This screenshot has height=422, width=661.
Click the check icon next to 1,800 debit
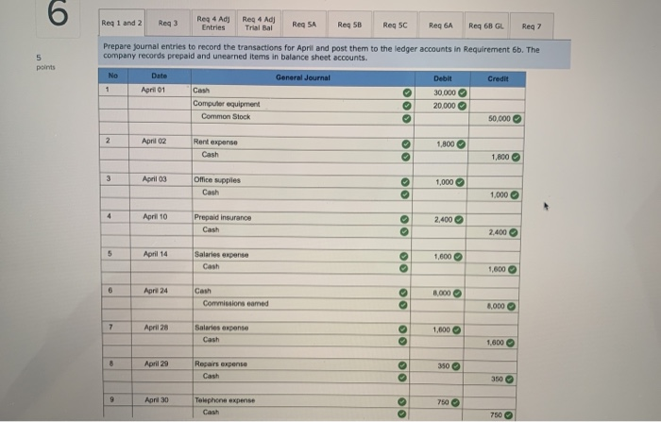[x=461, y=144]
